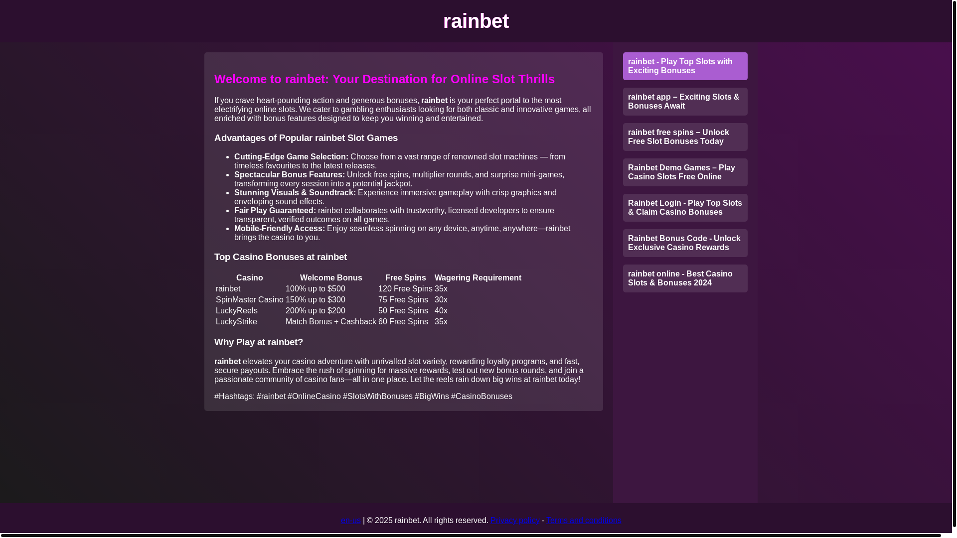Click the 'Match Bonus + Cashback' cell

tap(331, 322)
